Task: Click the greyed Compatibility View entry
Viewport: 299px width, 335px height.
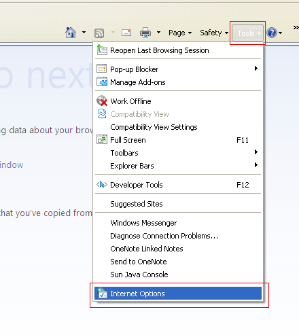Action: 178,114
